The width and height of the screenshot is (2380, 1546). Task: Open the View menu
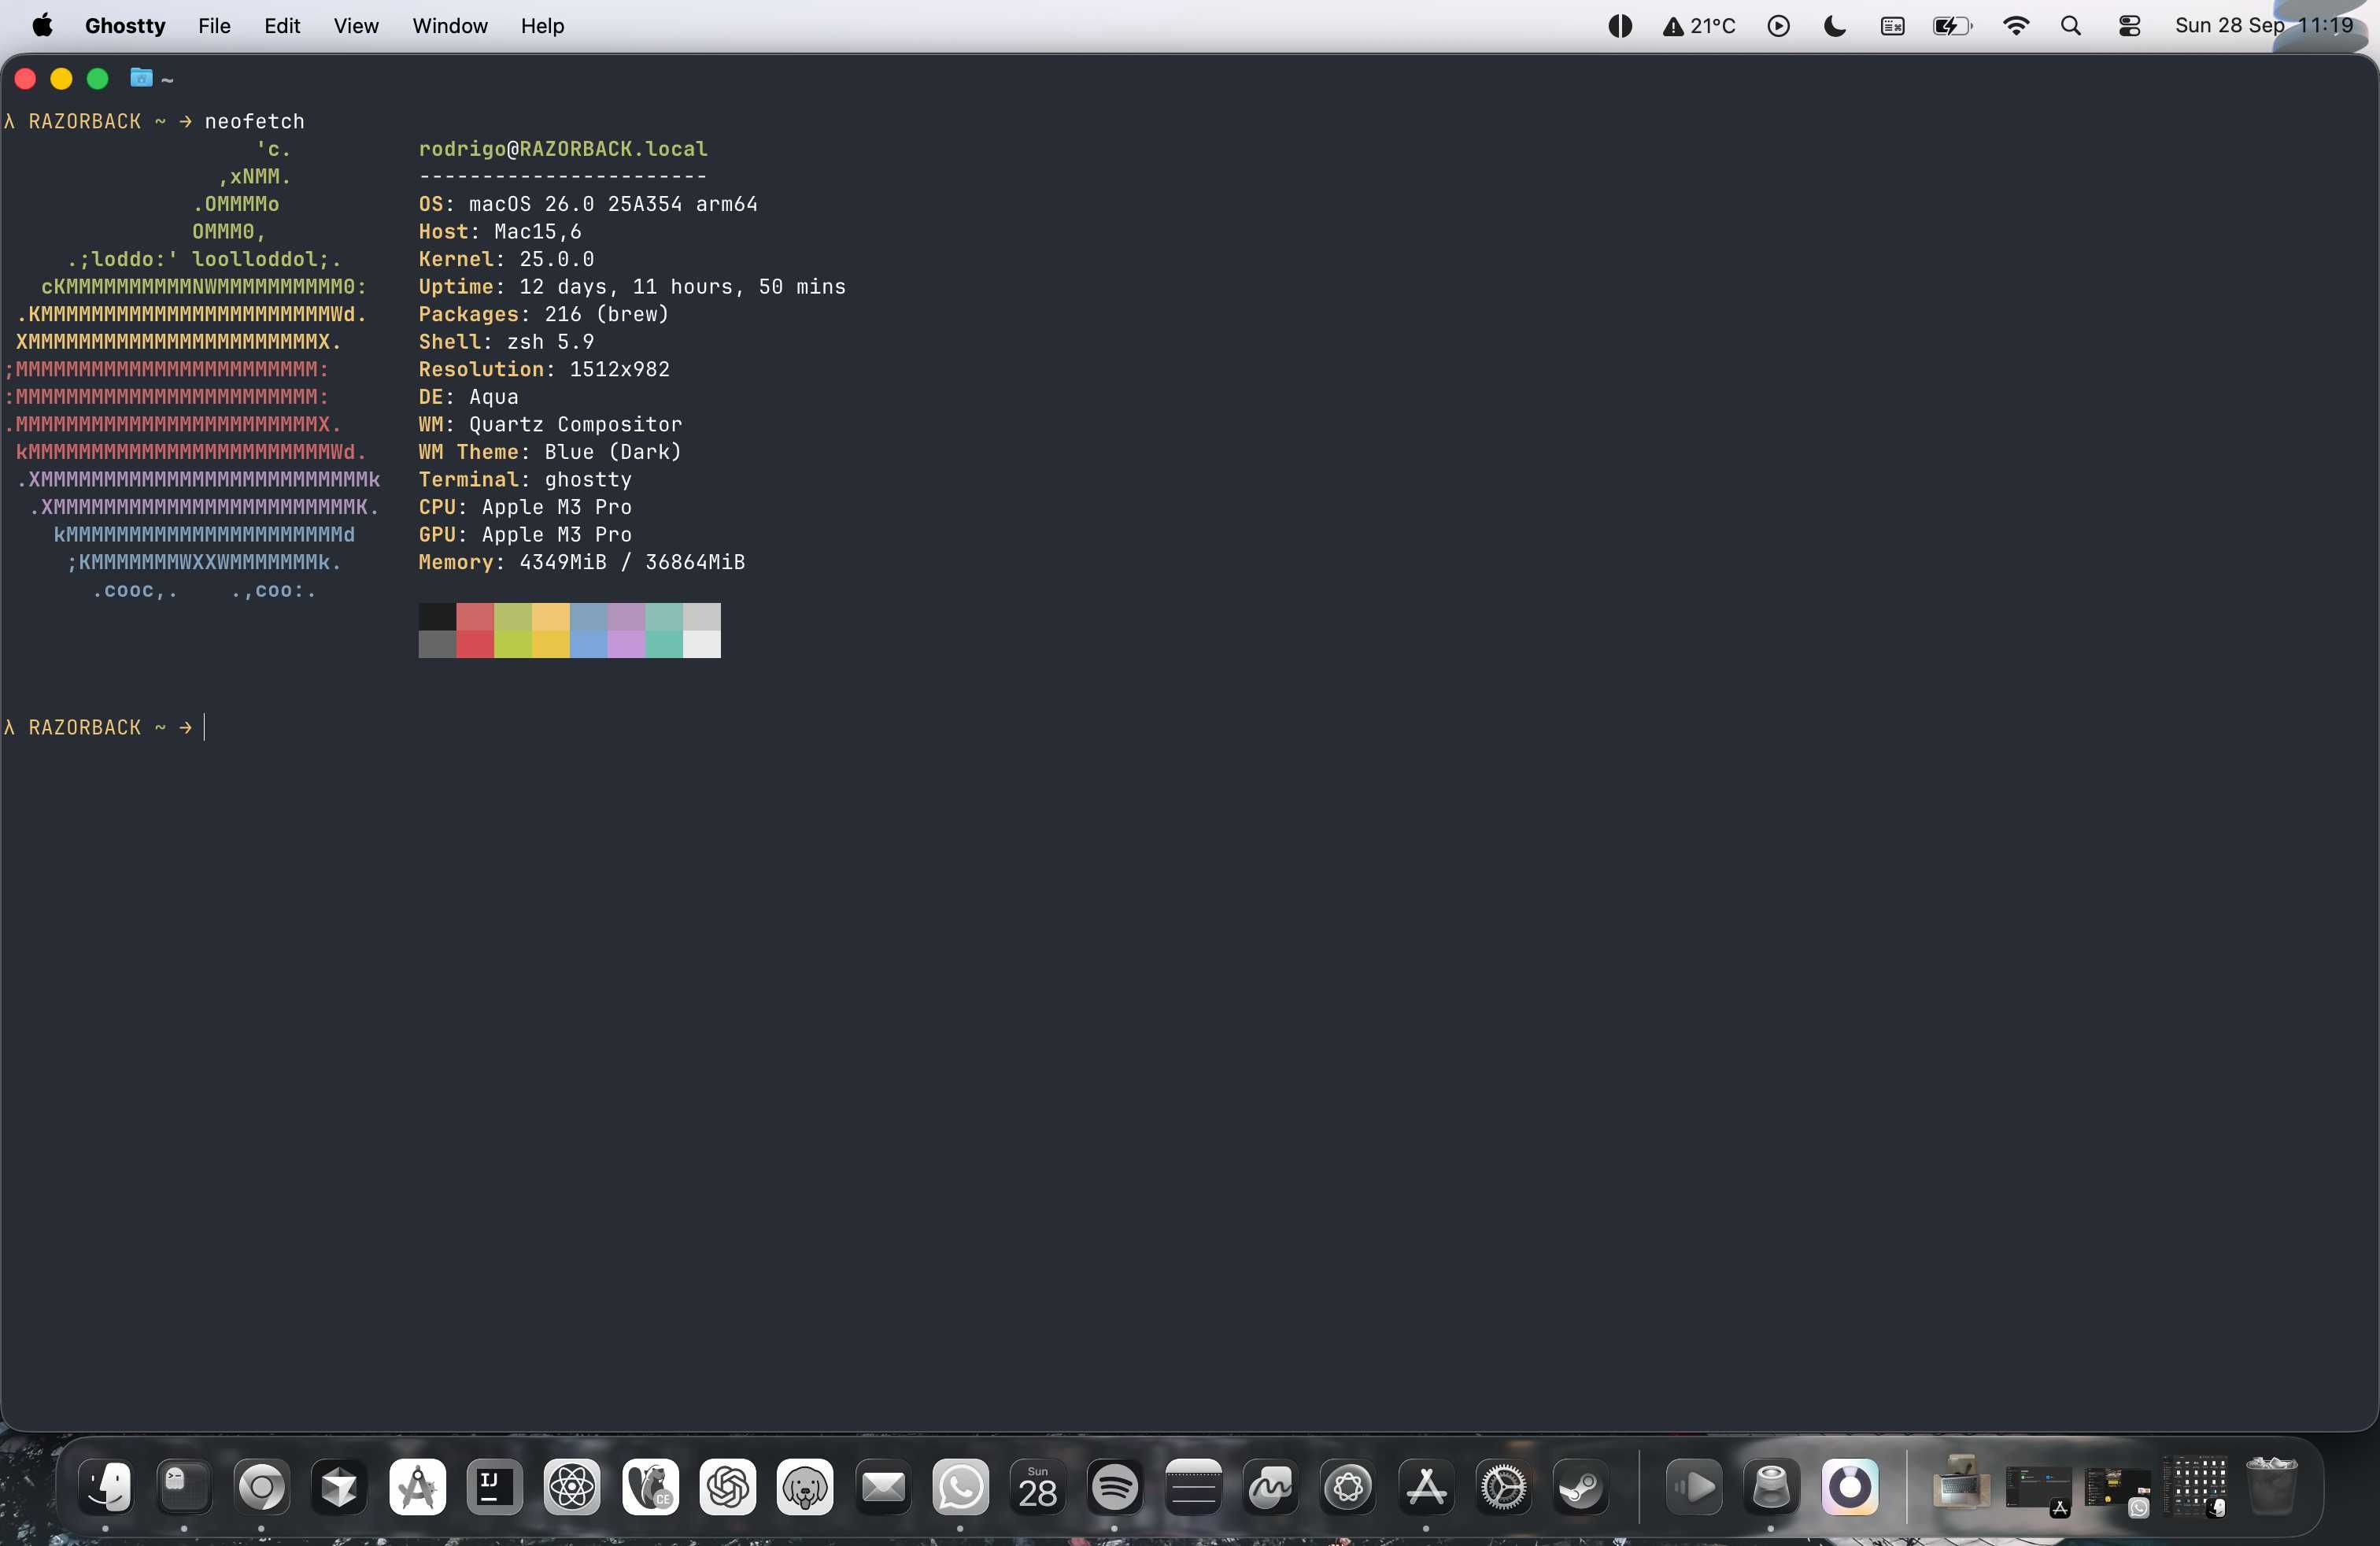click(x=356, y=26)
